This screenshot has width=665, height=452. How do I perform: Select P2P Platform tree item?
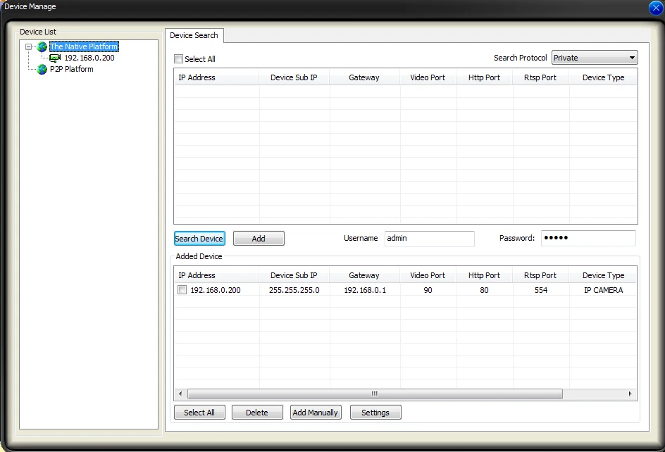(x=72, y=69)
